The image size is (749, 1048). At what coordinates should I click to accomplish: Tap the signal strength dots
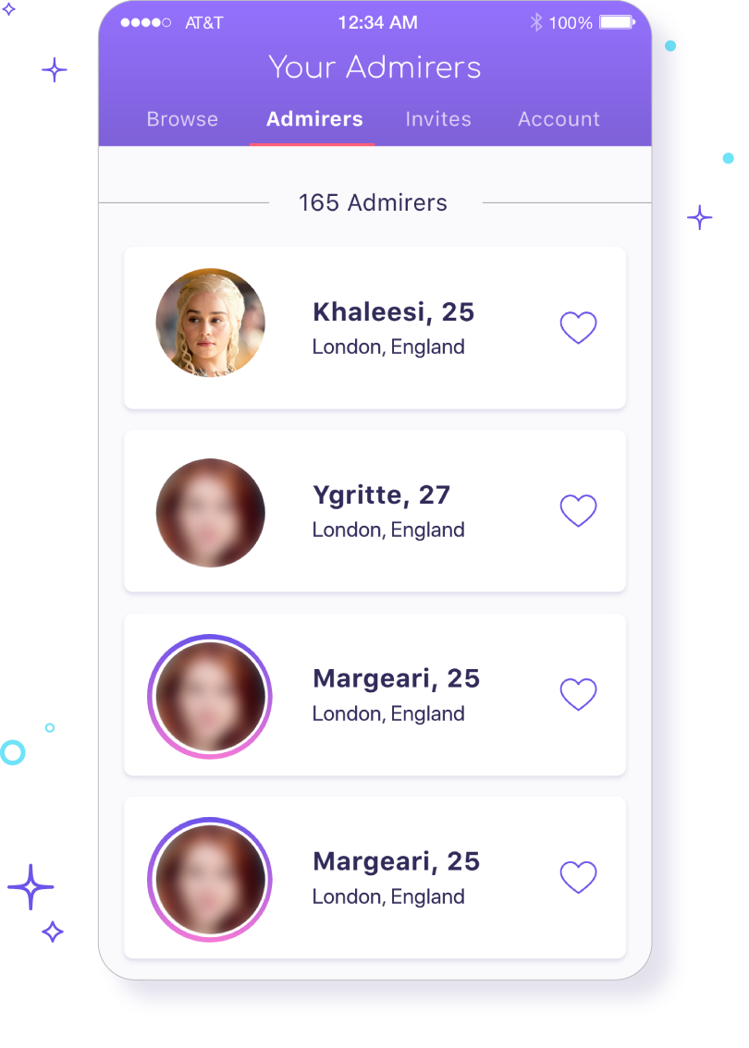(x=146, y=23)
